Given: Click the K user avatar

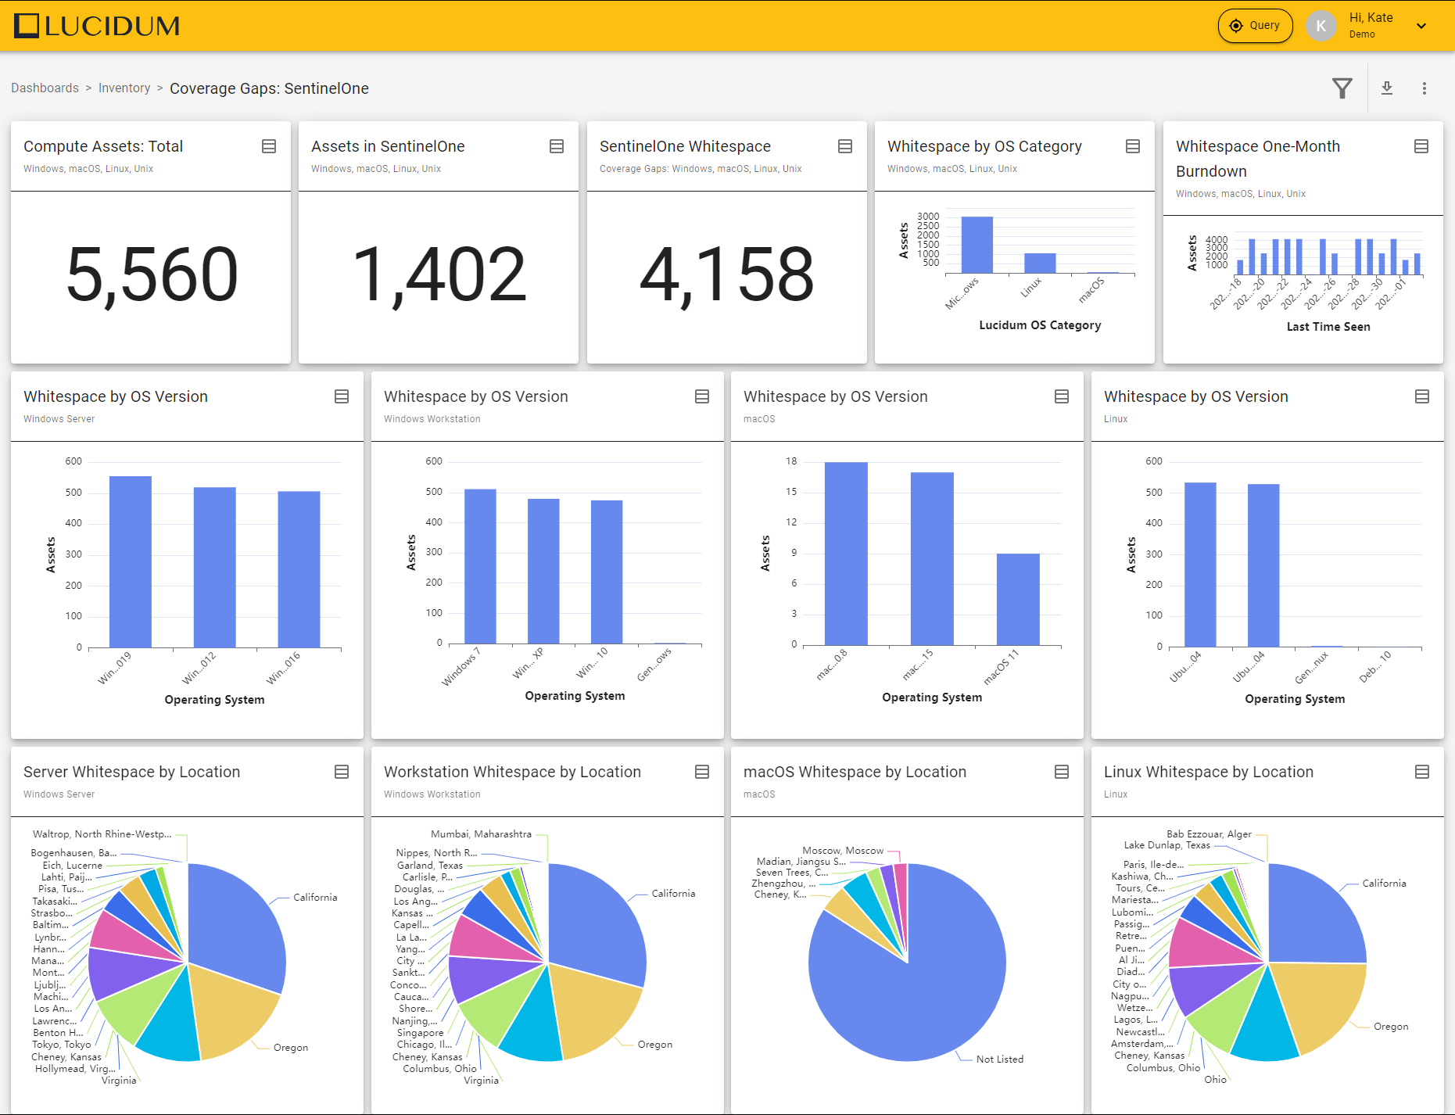Looking at the screenshot, I should (1321, 26).
